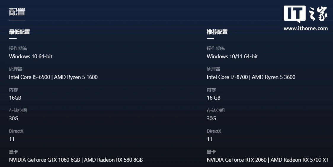Open the www.ithome.com watermark link
The image size is (333, 167).
click(306, 28)
